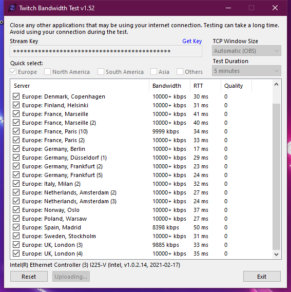Uncheck Europe: Finland, Helsinki server
Image resolution: width=291 pixels, height=292 pixels.
click(x=16, y=105)
